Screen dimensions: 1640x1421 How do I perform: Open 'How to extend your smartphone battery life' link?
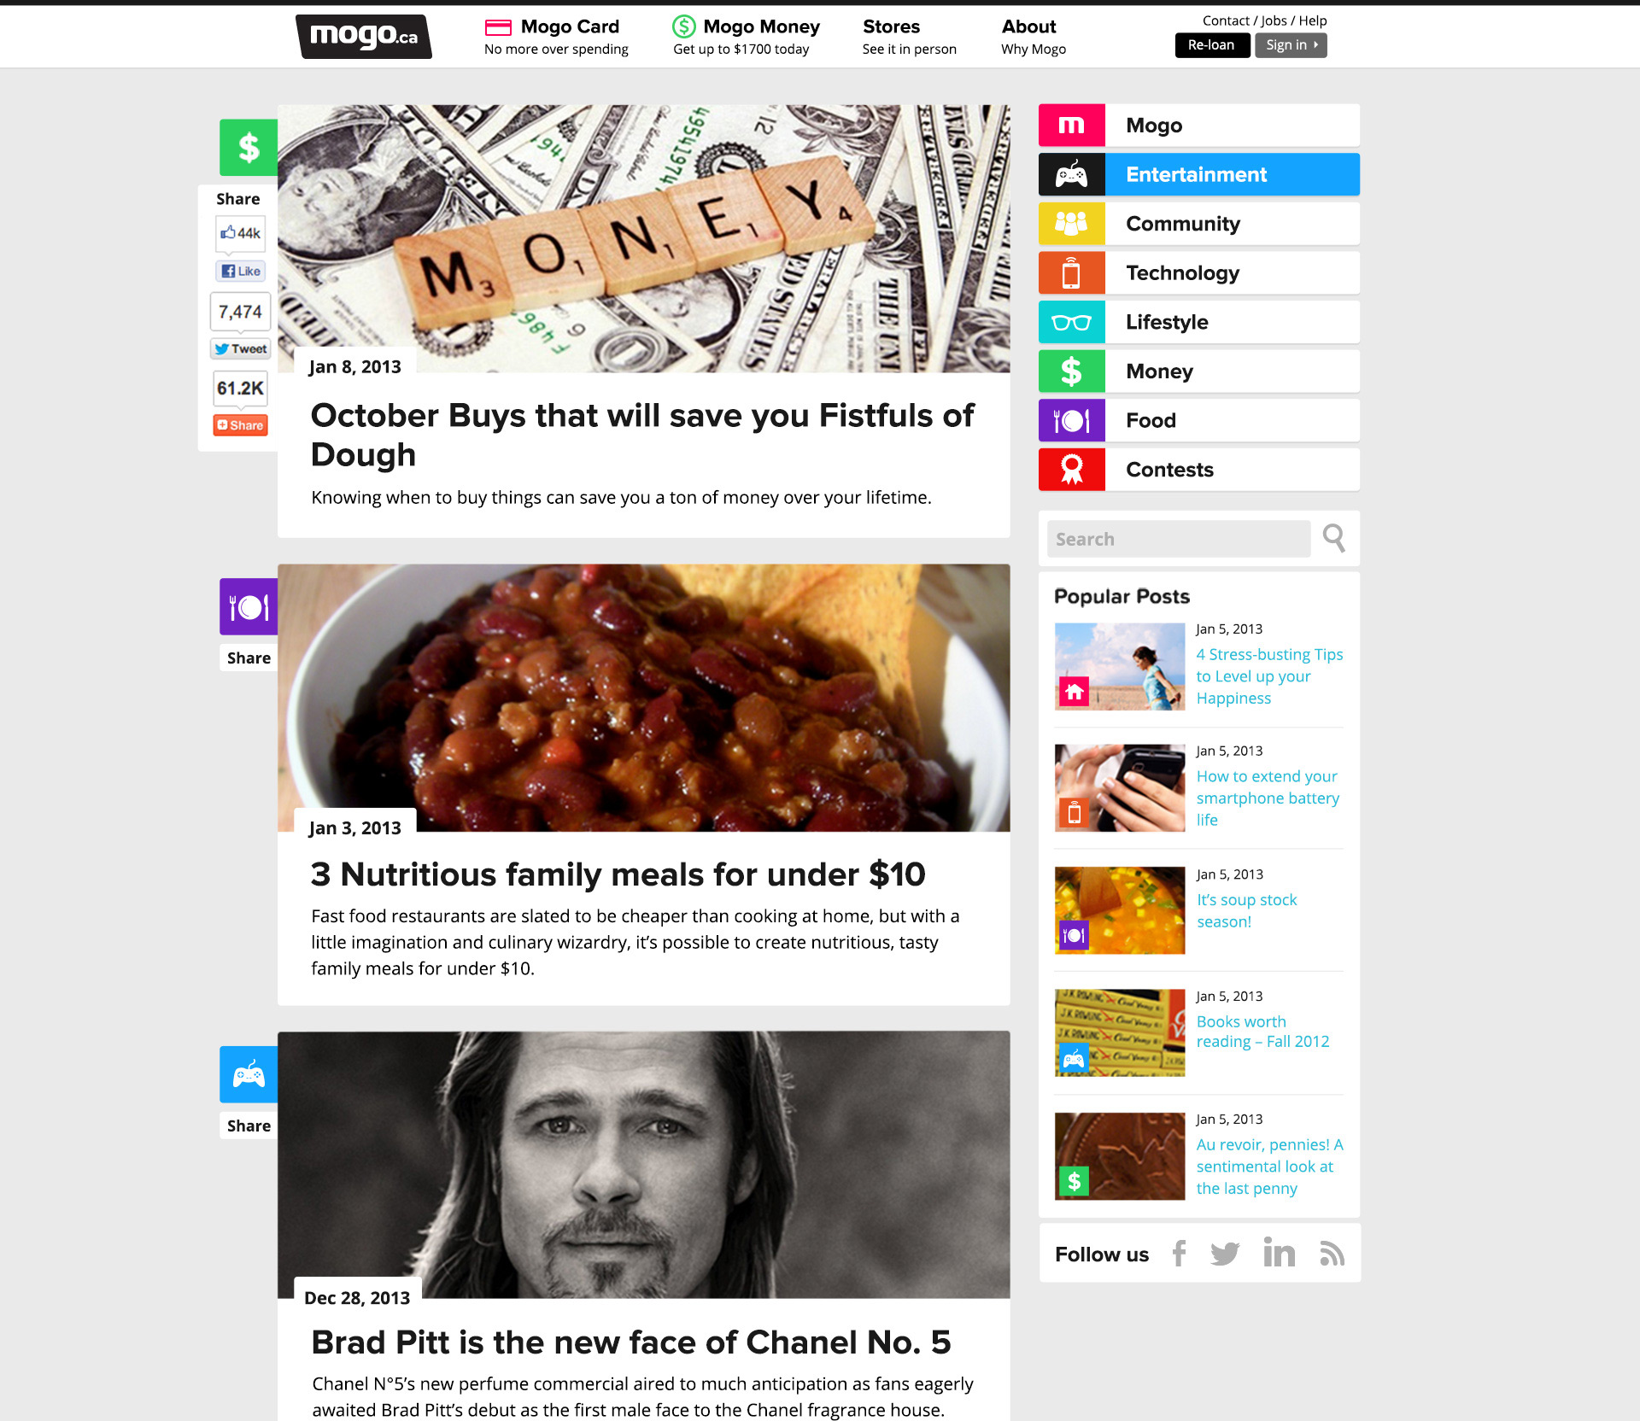1268,798
